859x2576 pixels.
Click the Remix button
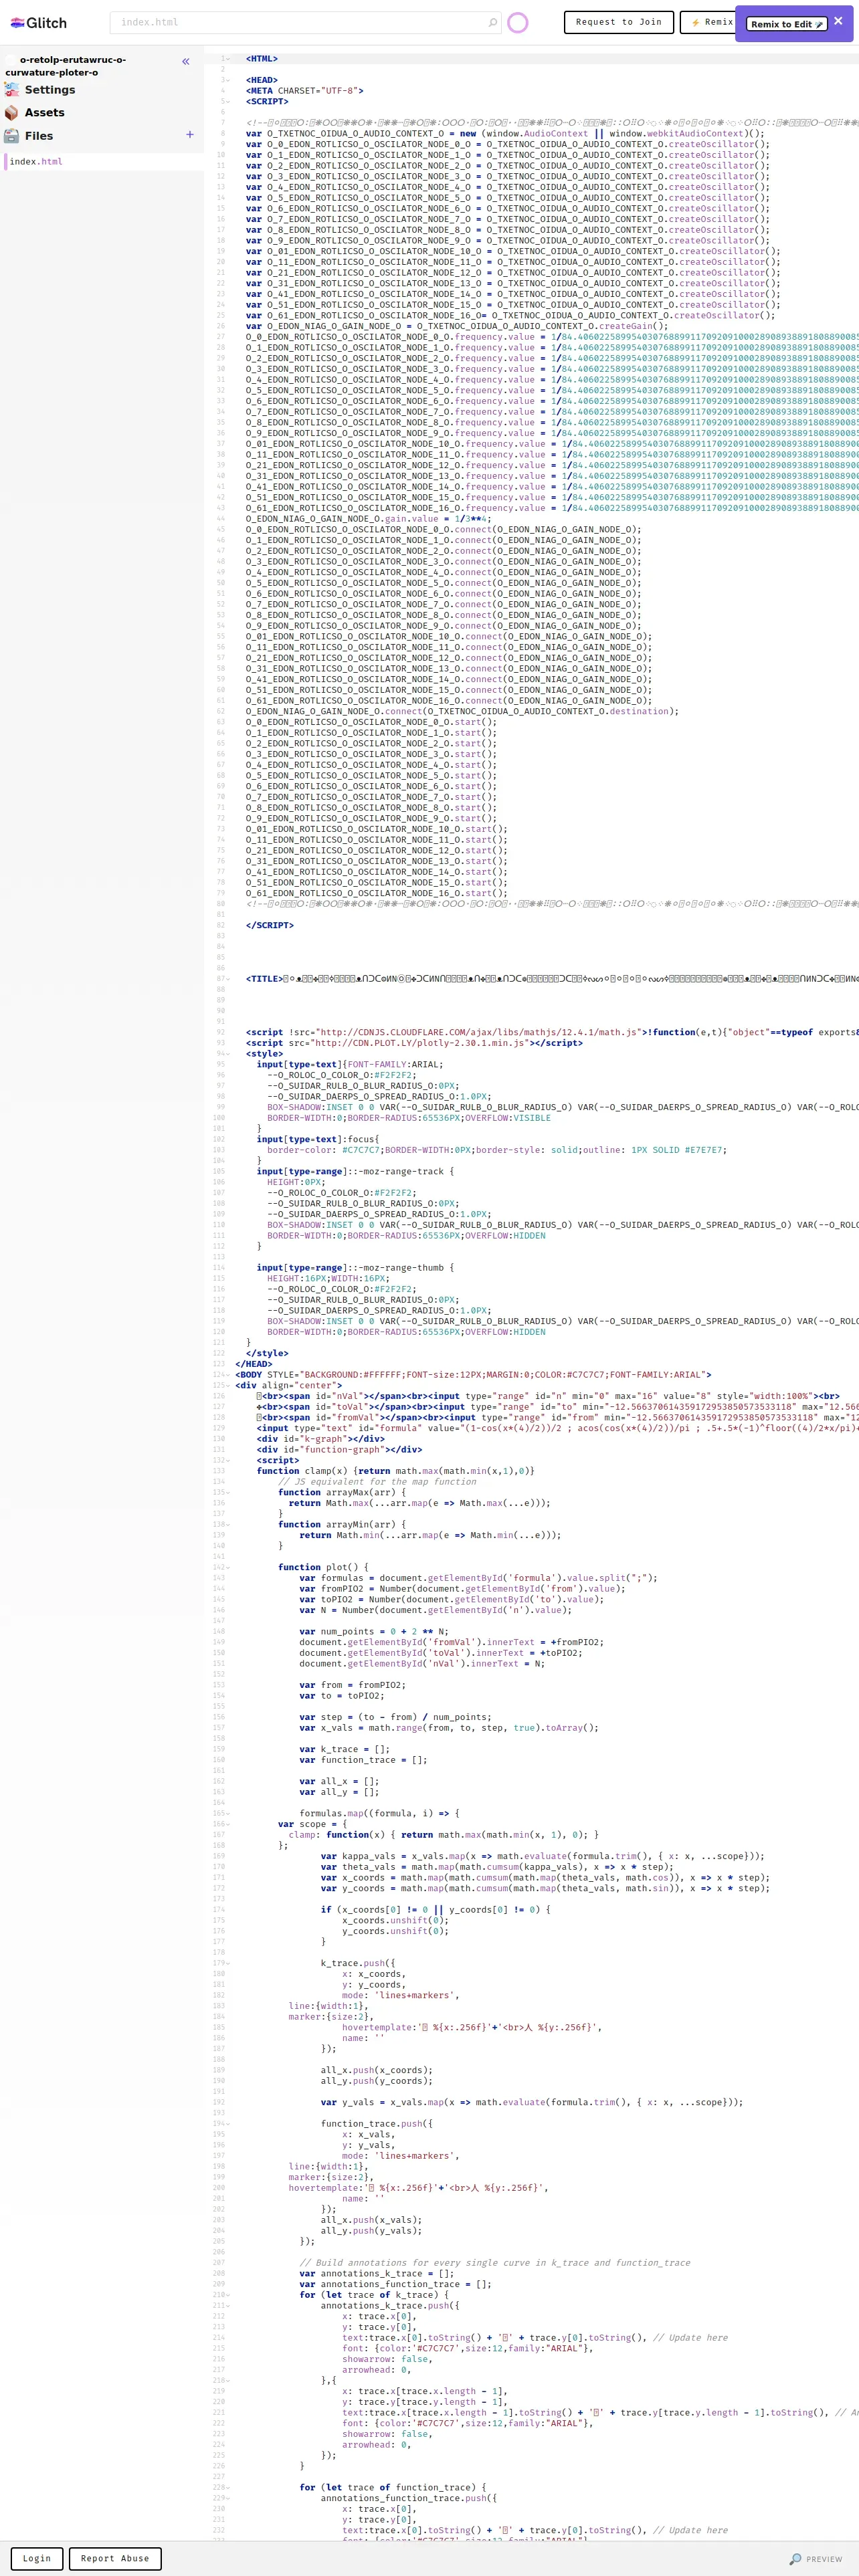pyautogui.click(x=711, y=22)
